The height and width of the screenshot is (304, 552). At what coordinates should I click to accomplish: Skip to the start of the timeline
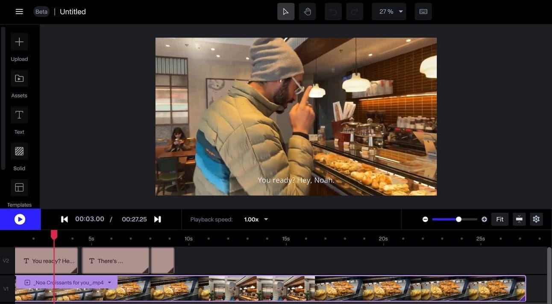(65, 219)
